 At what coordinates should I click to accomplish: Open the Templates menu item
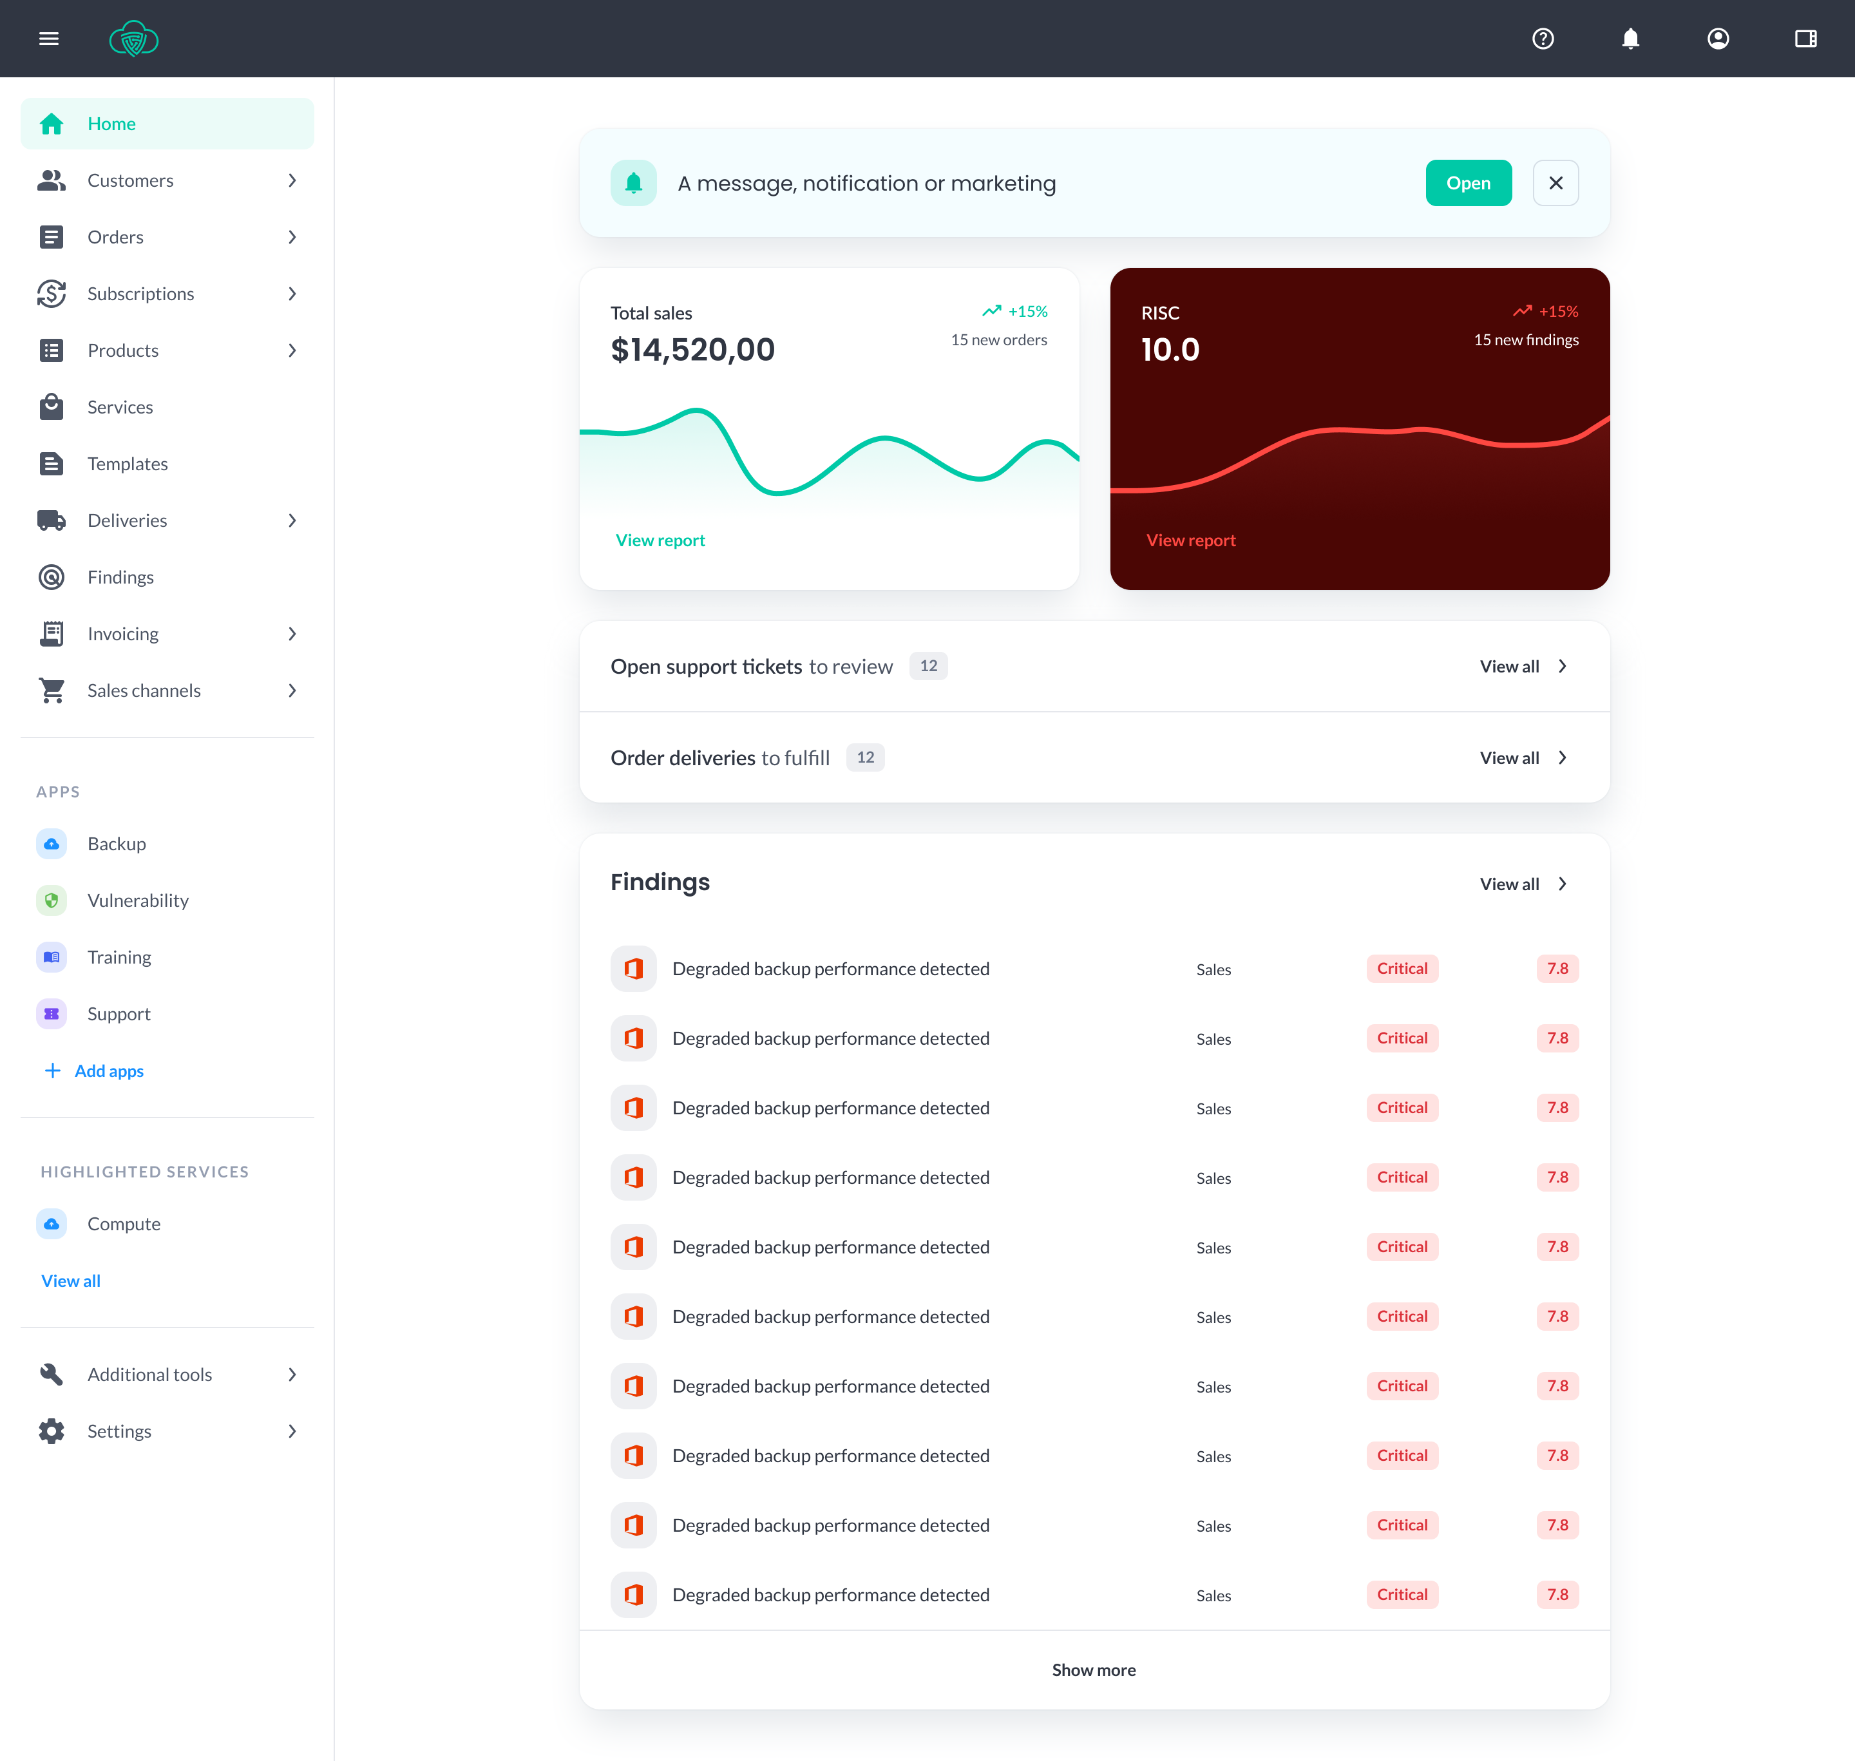point(128,462)
